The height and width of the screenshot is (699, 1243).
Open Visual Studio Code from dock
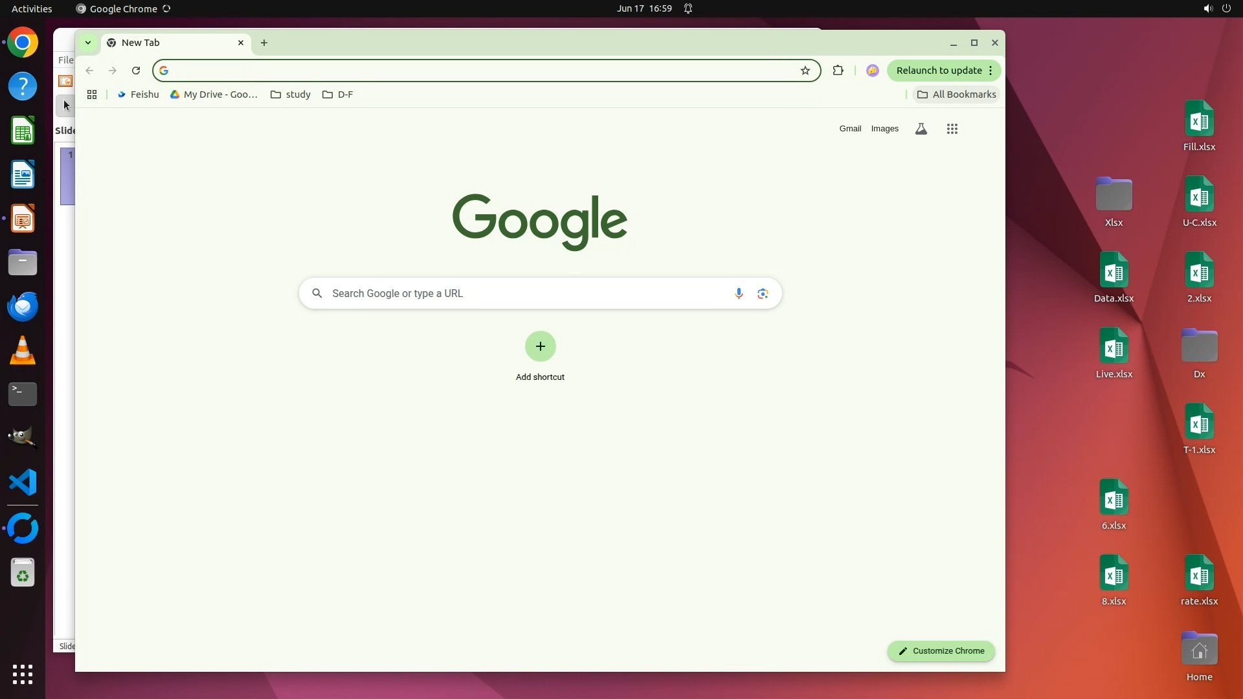click(23, 483)
